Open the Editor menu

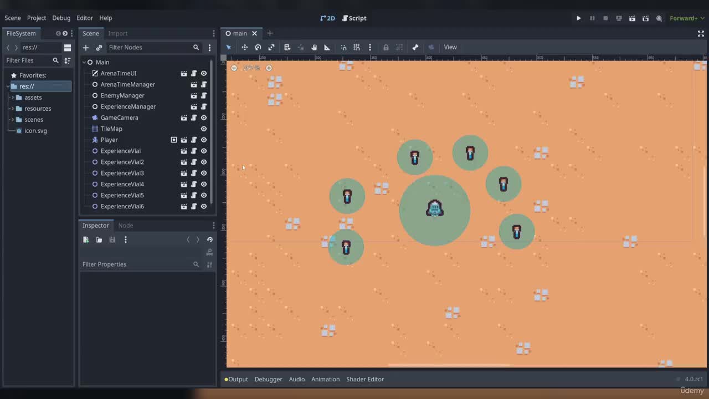pyautogui.click(x=85, y=18)
